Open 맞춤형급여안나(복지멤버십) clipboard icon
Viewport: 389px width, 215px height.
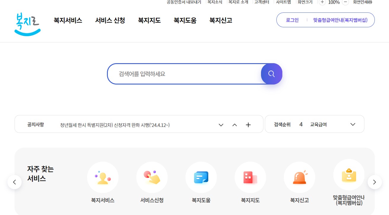[x=349, y=175]
